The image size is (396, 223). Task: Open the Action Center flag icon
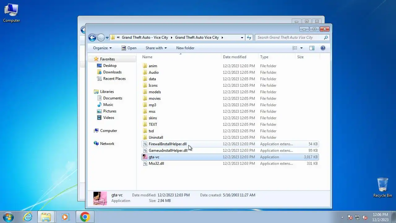pyautogui.click(x=350, y=217)
